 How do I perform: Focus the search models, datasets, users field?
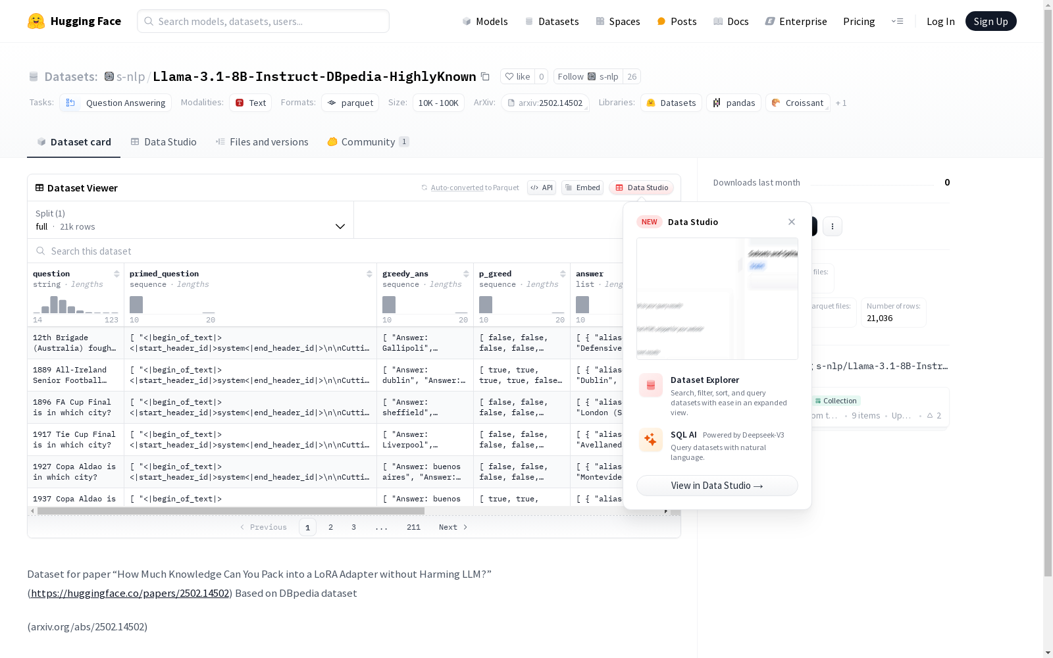(263, 21)
